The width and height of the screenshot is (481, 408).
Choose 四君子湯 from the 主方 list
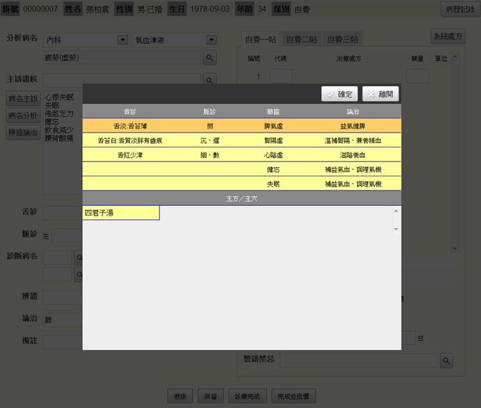[x=121, y=212]
